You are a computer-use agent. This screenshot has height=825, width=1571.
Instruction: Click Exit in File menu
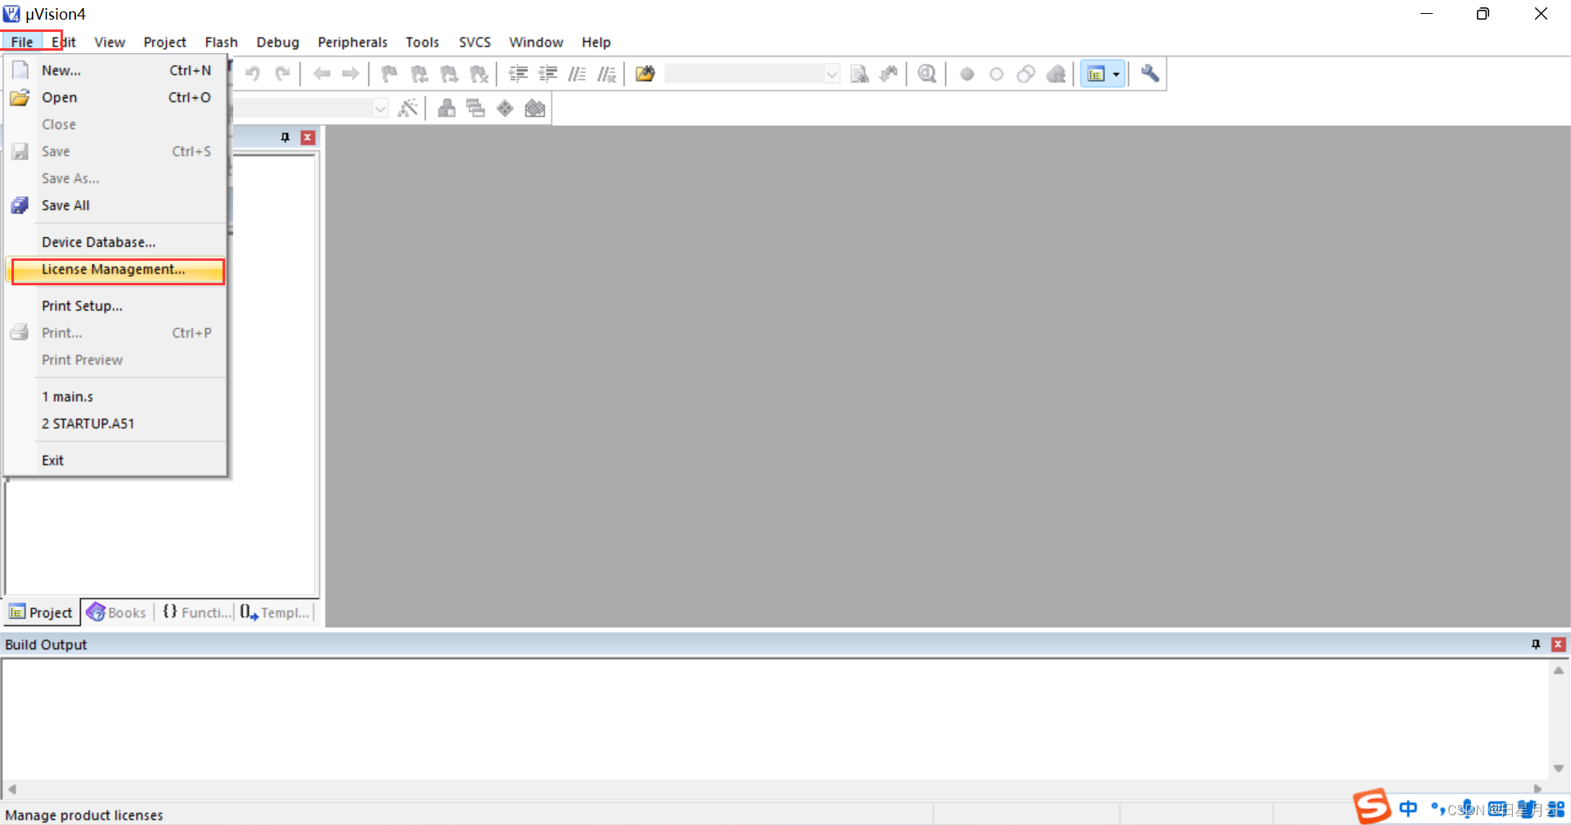[115, 460]
